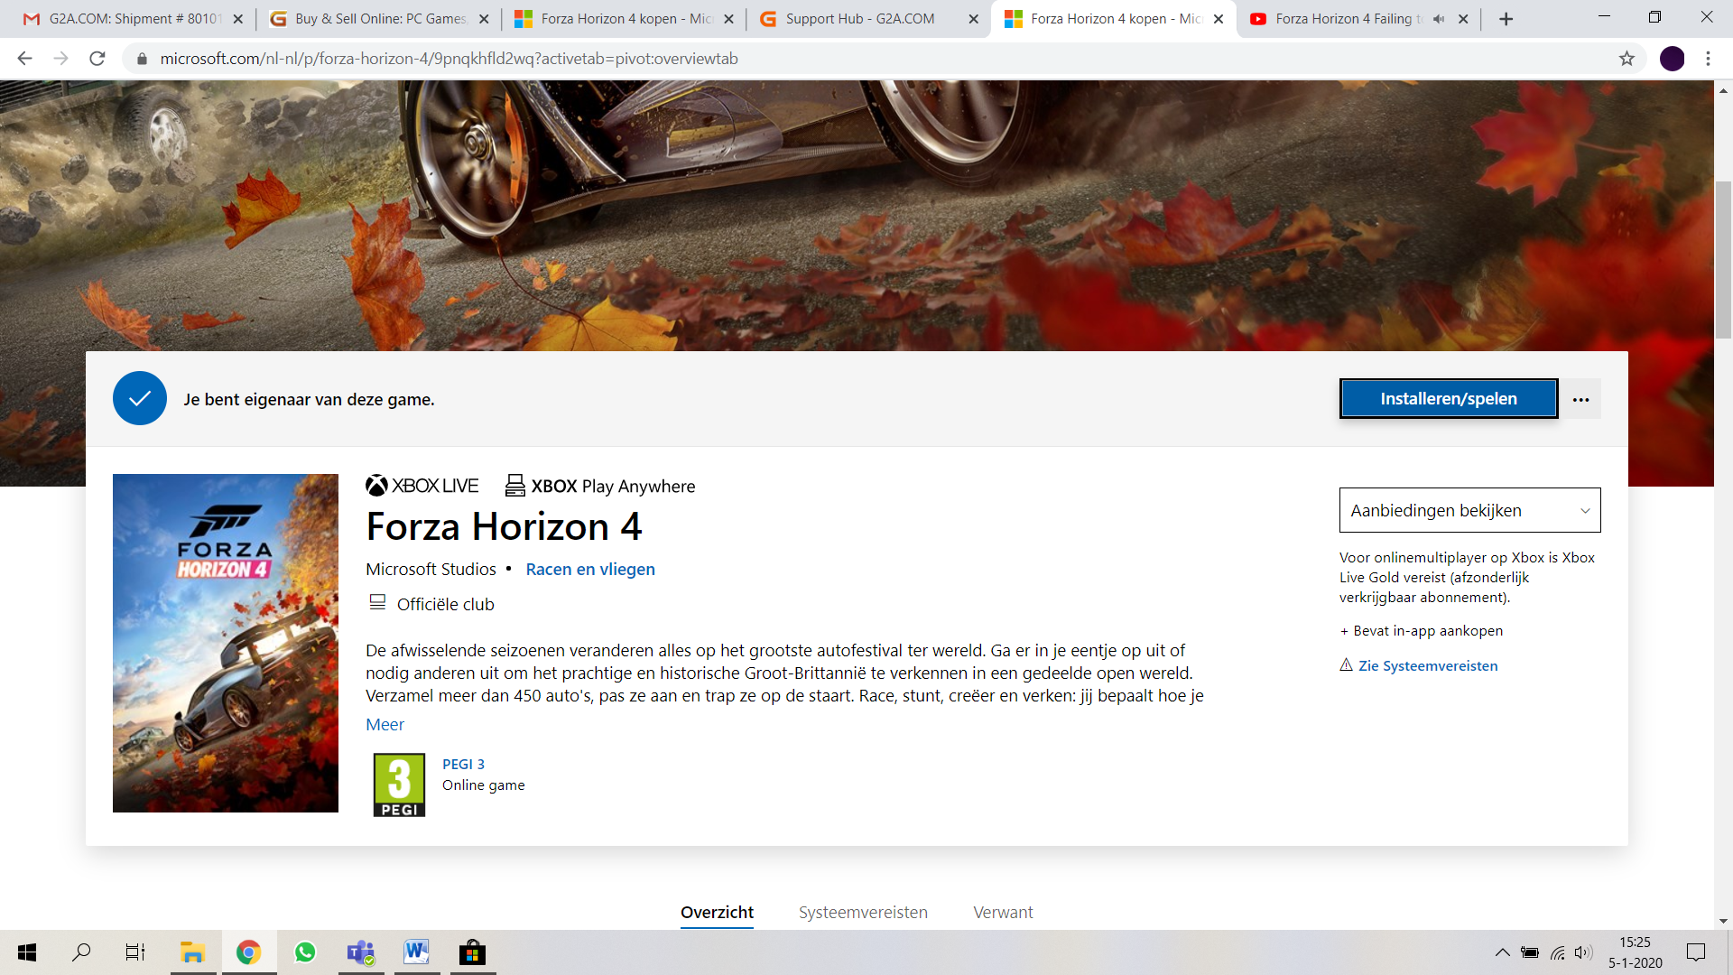
Task: Expand the Aanbiedingen bekijken dropdown
Action: pos(1469,510)
